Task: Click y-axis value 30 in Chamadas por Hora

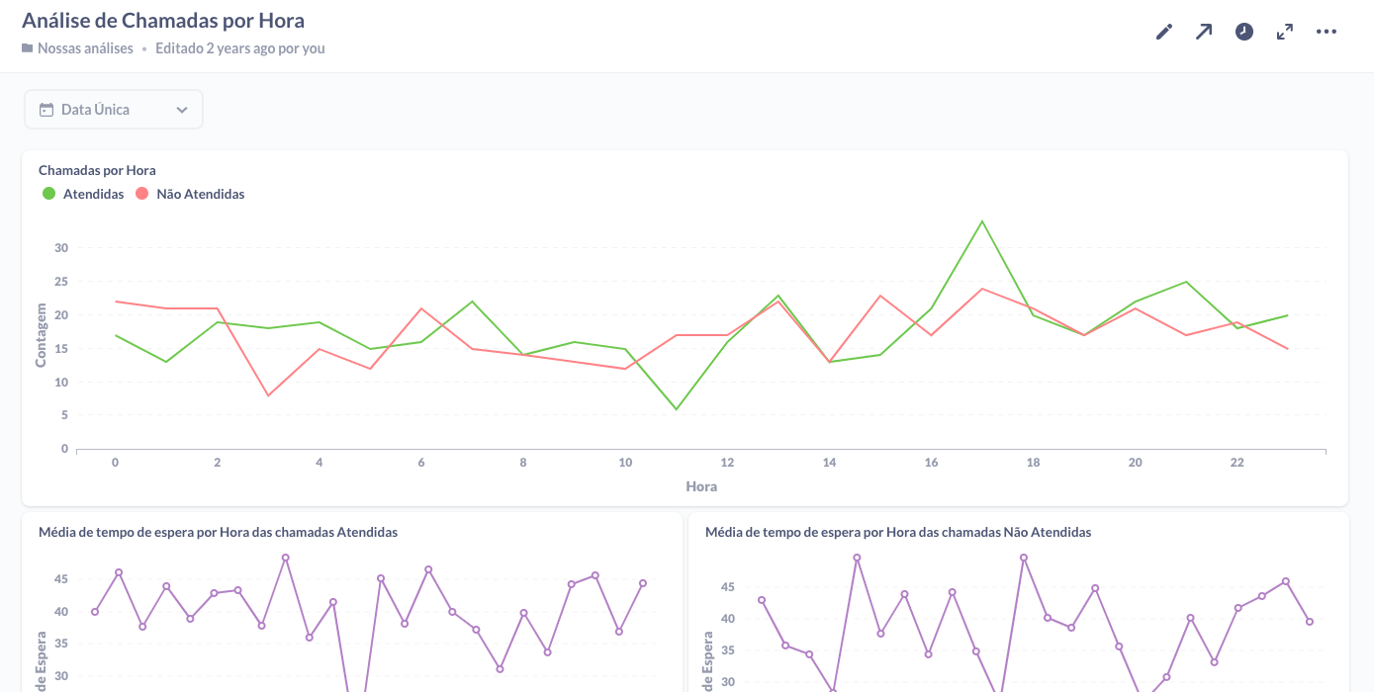Action: click(x=61, y=248)
